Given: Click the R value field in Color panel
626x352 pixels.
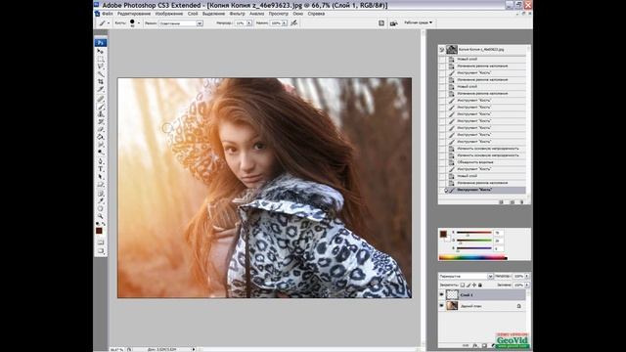Looking at the screenshot, I should tap(498, 233).
